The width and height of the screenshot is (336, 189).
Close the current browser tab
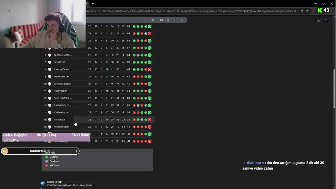86,3
